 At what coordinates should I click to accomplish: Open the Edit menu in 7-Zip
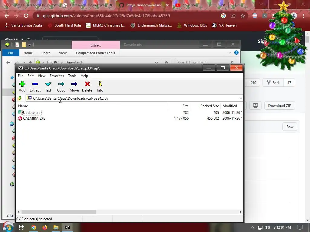point(31,76)
